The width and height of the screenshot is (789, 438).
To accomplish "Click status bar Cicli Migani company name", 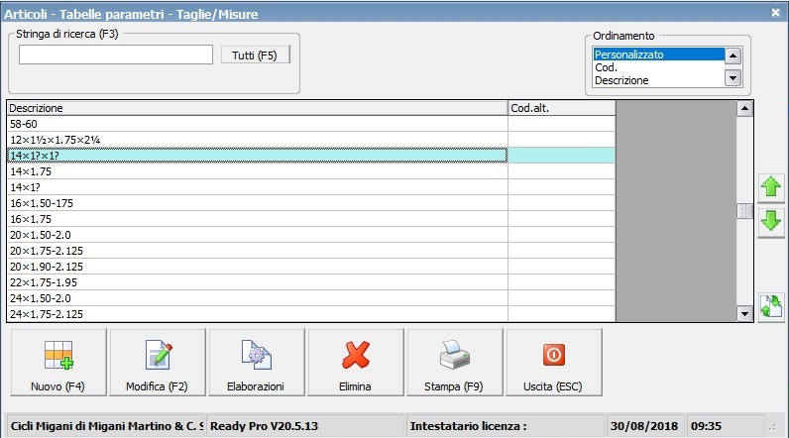I will point(107,426).
